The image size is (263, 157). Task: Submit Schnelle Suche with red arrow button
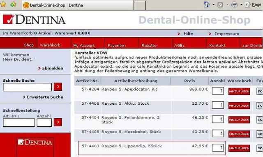(x=58, y=87)
